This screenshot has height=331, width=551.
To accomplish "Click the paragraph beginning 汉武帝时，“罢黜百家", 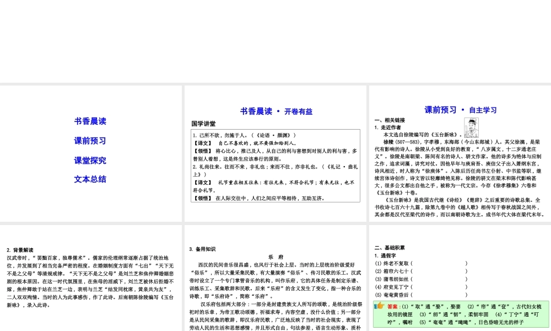I will coord(90,281).
